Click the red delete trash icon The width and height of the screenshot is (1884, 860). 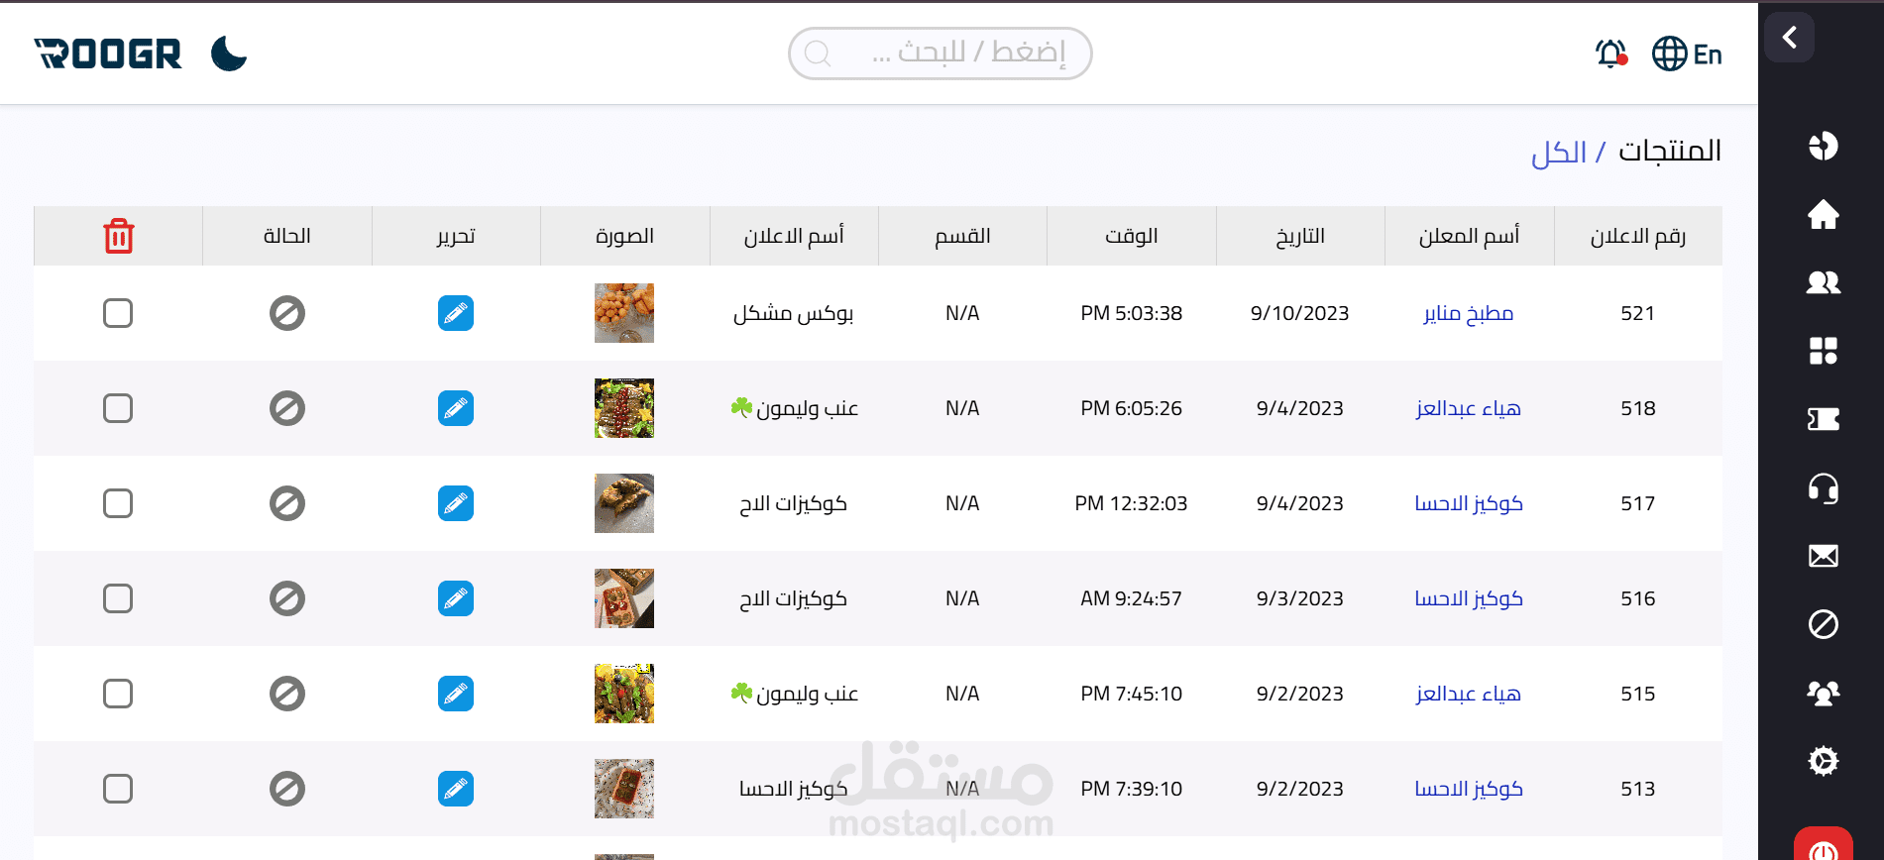tap(119, 236)
